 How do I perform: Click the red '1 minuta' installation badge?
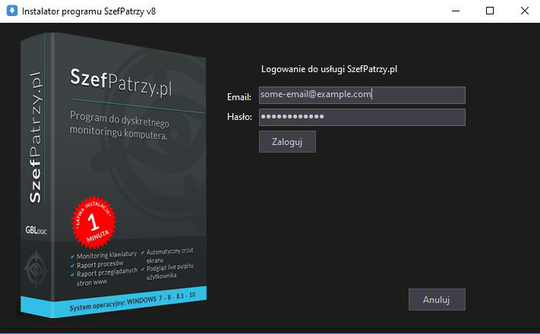pyautogui.click(x=93, y=222)
